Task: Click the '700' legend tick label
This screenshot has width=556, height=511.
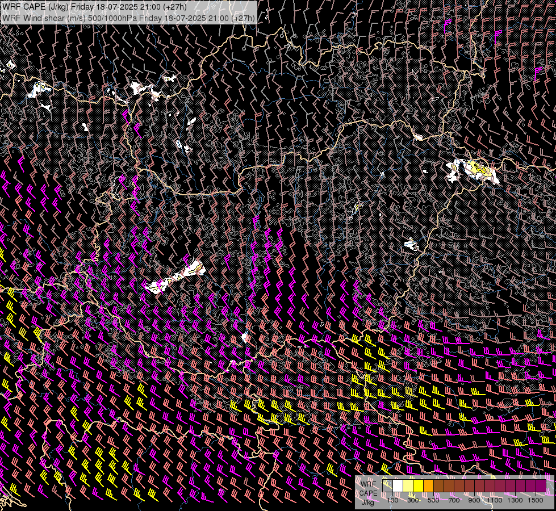Action: (x=454, y=500)
